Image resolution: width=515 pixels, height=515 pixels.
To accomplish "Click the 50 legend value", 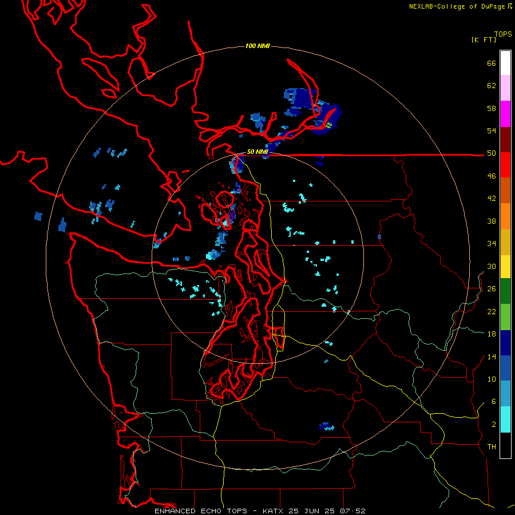I will click(492, 153).
